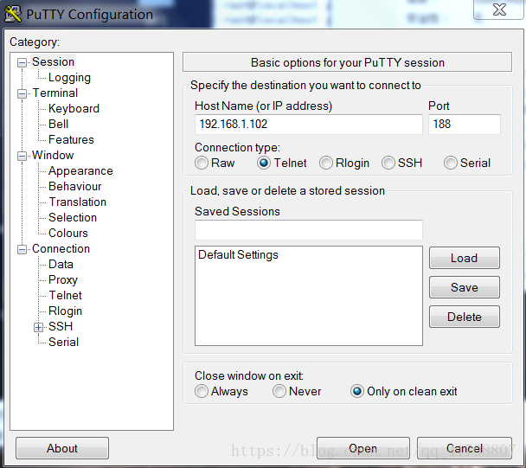Click the Delete session button
This screenshot has width=526, height=468.
(465, 317)
